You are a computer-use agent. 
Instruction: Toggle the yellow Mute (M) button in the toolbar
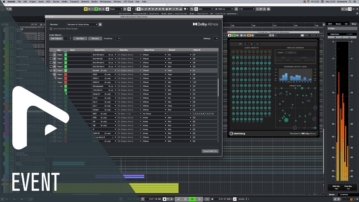(86, 9)
